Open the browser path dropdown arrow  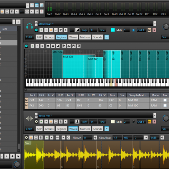14,22
